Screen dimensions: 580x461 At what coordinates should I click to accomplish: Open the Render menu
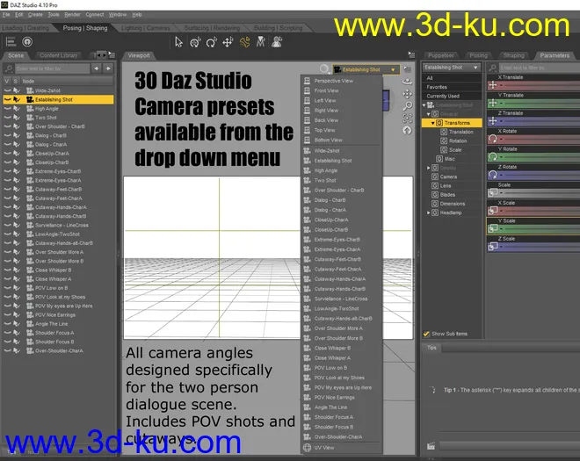click(x=72, y=15)
